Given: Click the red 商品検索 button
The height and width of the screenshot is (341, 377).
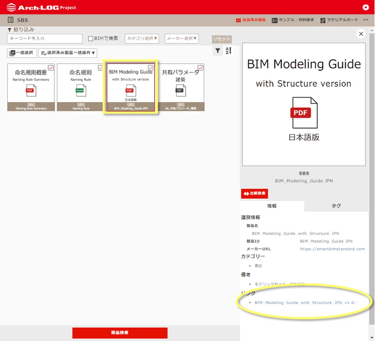Looking at the screenshot, I should tap(120, 333).
